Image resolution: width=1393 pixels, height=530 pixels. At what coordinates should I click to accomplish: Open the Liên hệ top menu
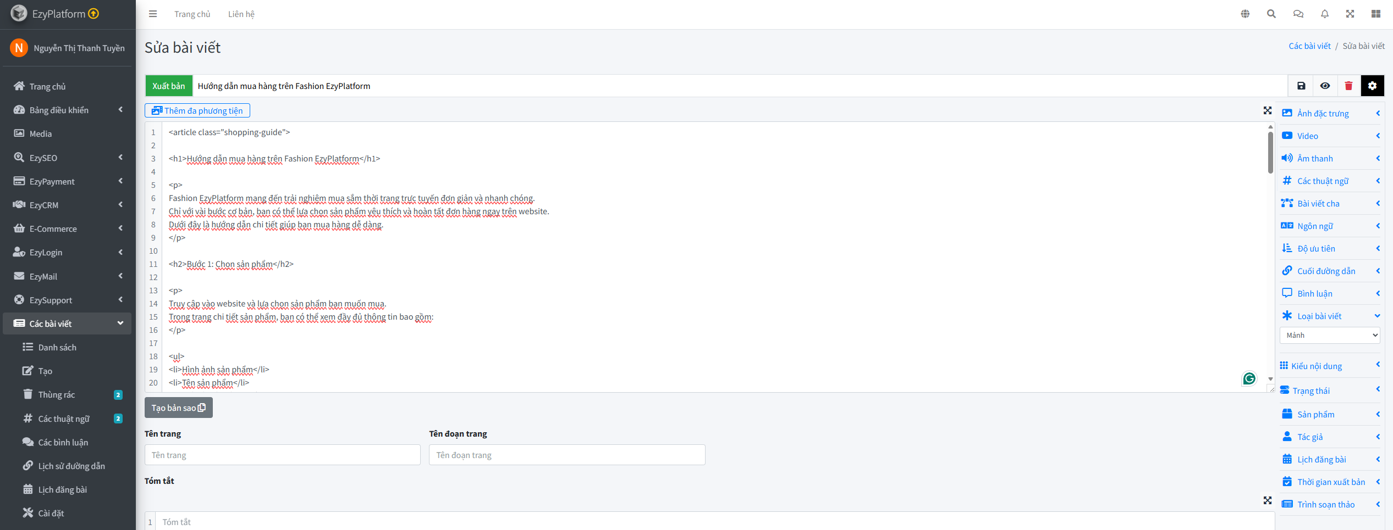(x=241, y=14)
